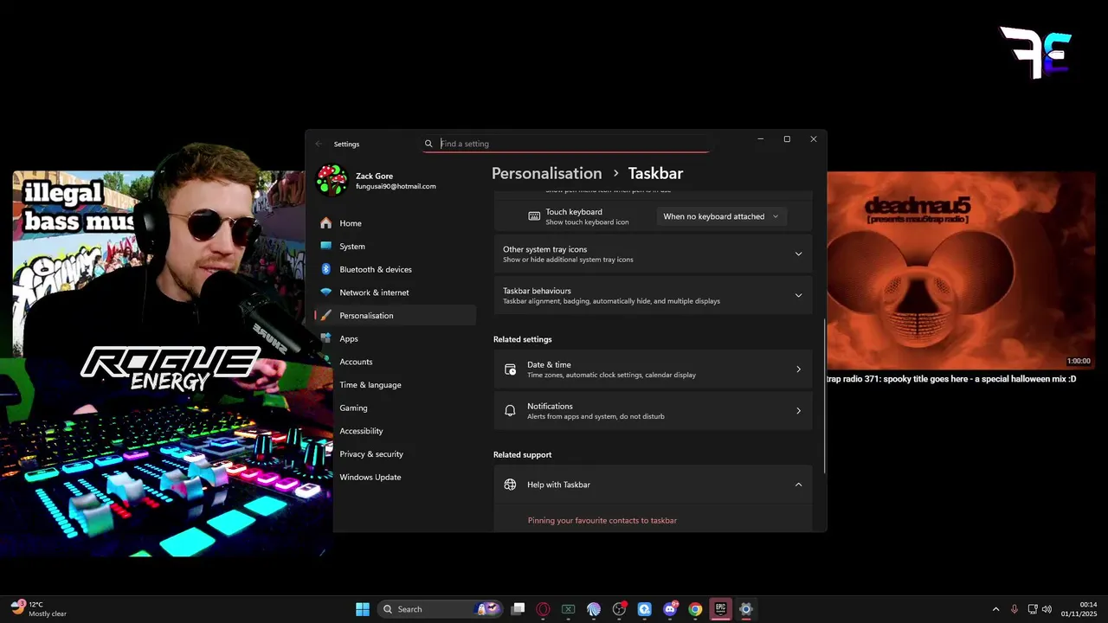Open the deadmau5 mau5trap radio thumbnail
Viewport: 1108px width, 623px height.
point(961,270)
